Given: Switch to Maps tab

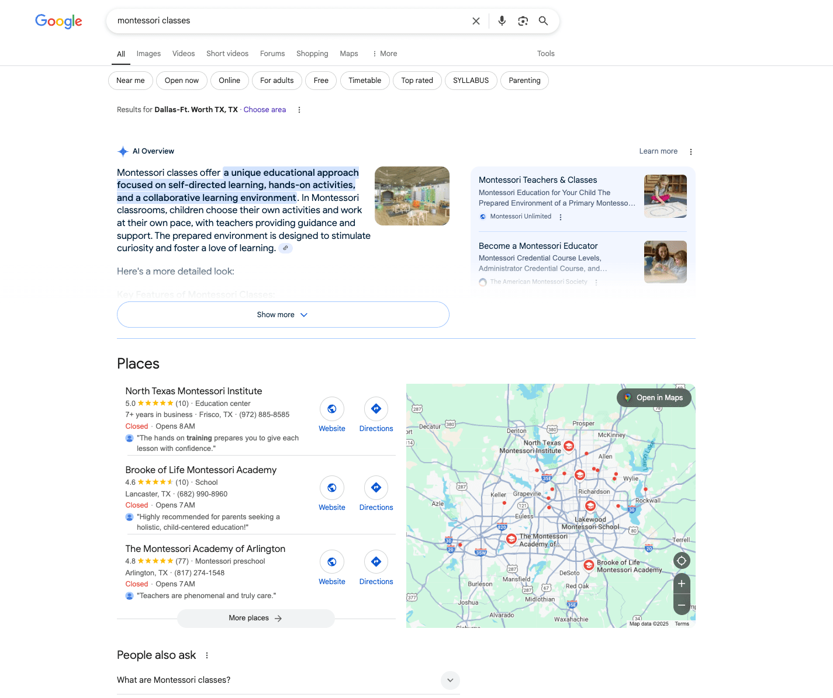Looking at the screenshot, I should (x=349, y=54).
